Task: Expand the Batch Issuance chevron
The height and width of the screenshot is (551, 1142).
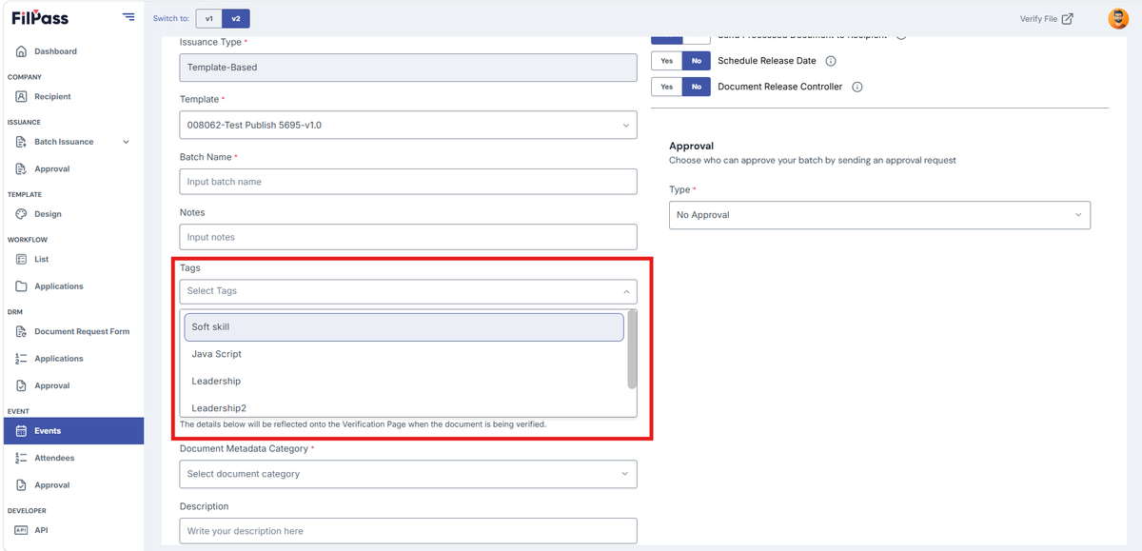Action: [x=127, y=142]
